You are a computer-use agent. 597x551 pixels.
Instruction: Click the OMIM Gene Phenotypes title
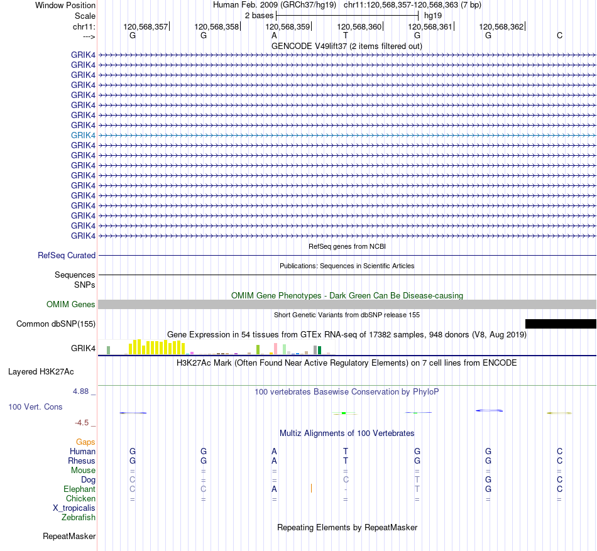(347, 296)
